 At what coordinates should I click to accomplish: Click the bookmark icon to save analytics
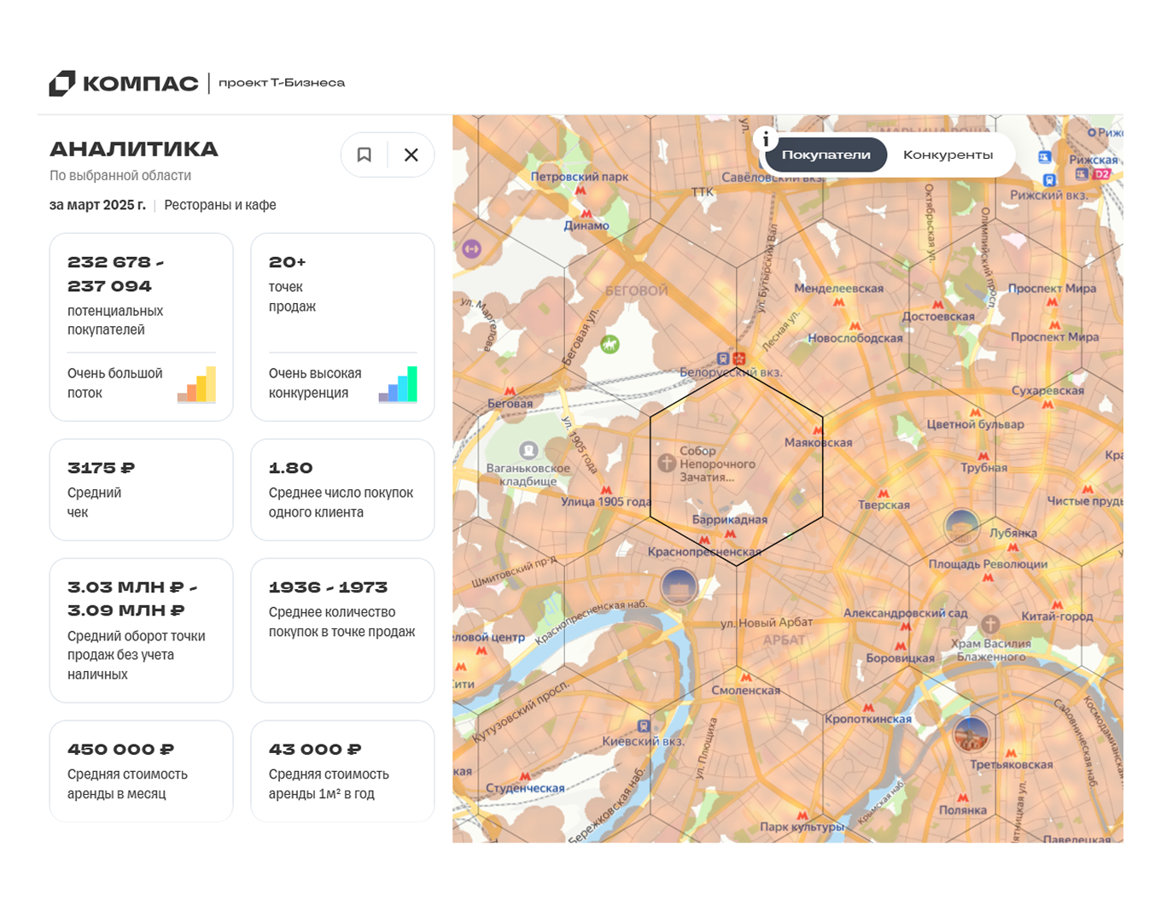(365, 155)
